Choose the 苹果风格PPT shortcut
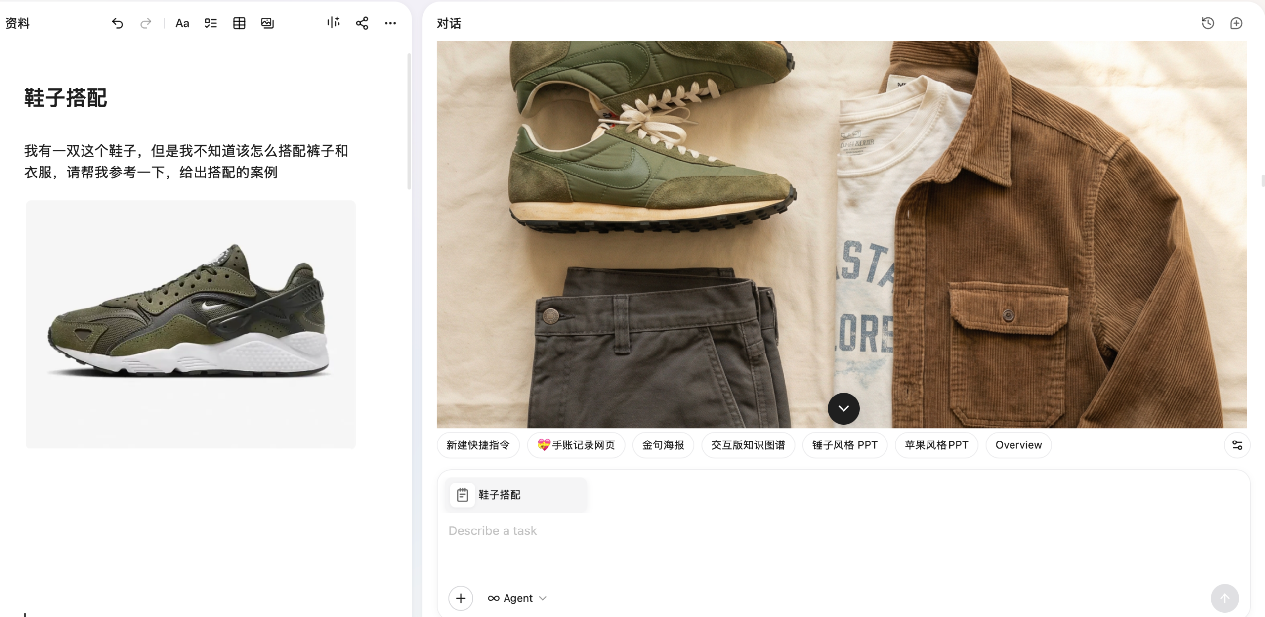This screenshot has width=1265, height=617. (x=936, y=445)
